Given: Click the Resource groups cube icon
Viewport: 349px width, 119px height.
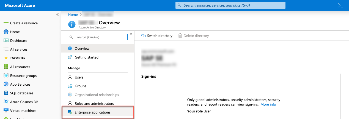Looking at the screenshot, I should tap(6, 76).
